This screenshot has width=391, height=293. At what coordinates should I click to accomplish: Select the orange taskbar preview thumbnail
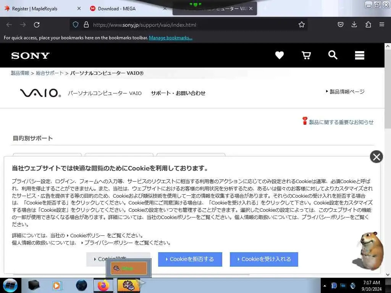click(x=129, y=268)
